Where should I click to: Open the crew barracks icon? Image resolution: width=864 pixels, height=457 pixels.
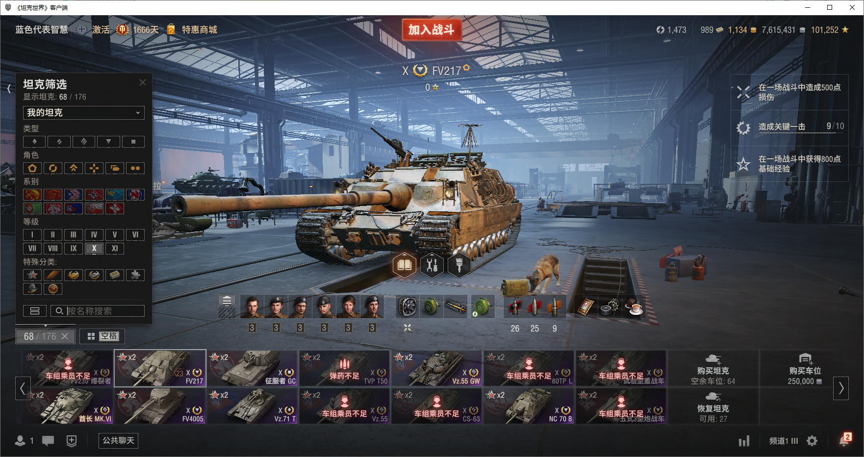coord(227,300)
